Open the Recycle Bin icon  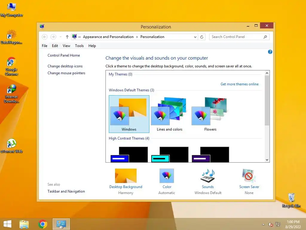click(291, 200)
